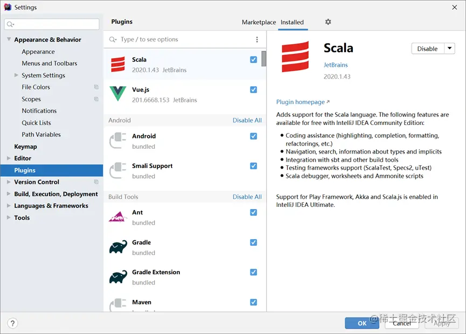Uncheck the Scala plugin checkbox

click(x=253, y=59)
